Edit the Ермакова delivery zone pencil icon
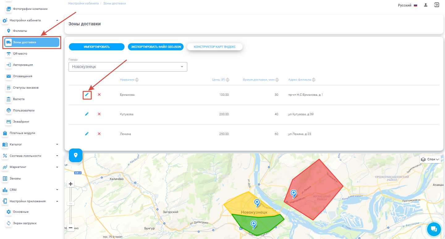The height and width of the screenshot is (239, 445). coord(87,94)
